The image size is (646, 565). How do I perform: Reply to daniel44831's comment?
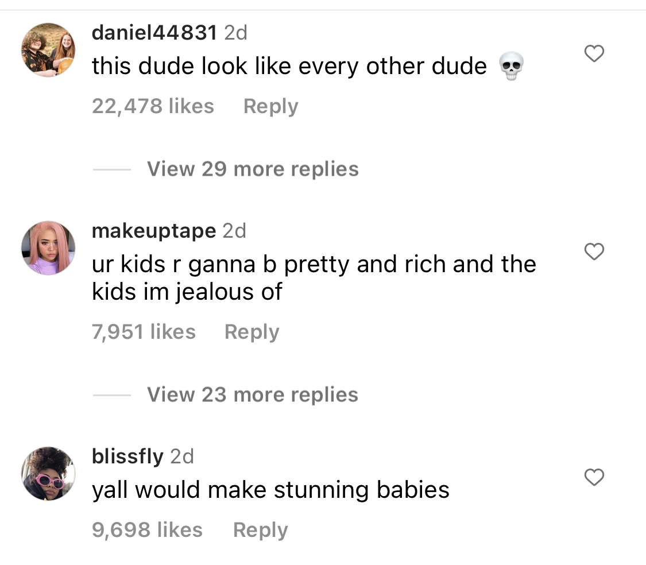[x=270, y=107]
